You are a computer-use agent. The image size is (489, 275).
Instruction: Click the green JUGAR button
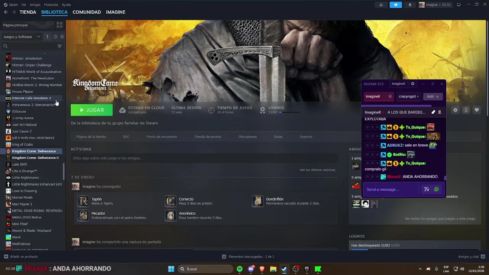[x=92, y=110]
